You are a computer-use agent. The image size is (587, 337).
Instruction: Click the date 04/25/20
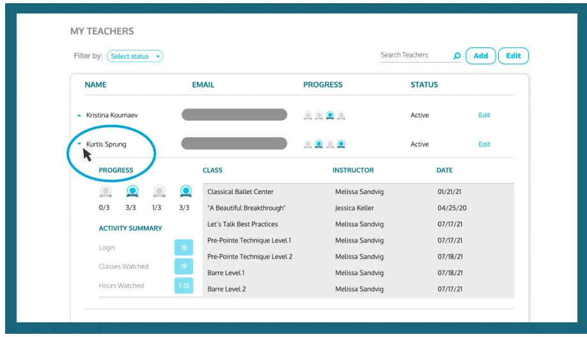(452, 208)
